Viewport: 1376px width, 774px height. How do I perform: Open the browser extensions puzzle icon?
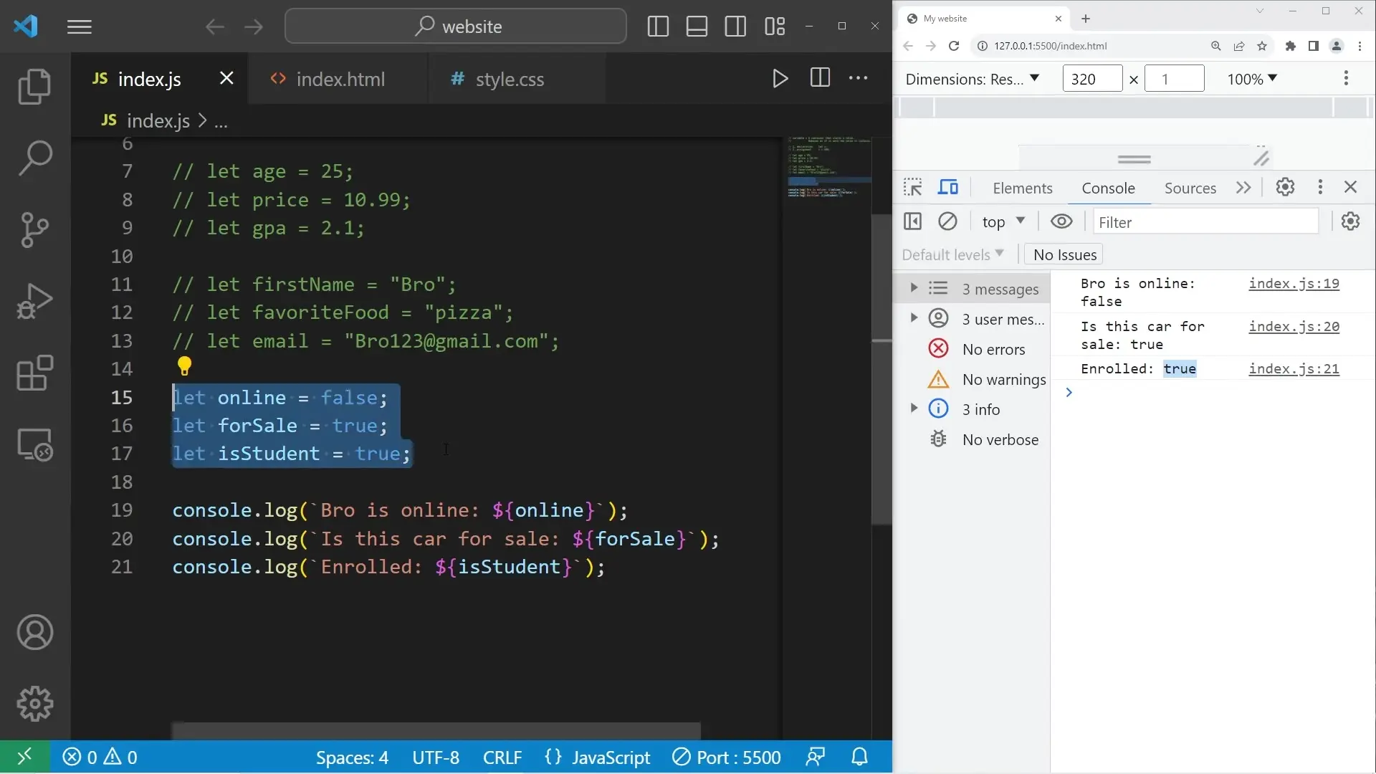[x=1291, y=46]
